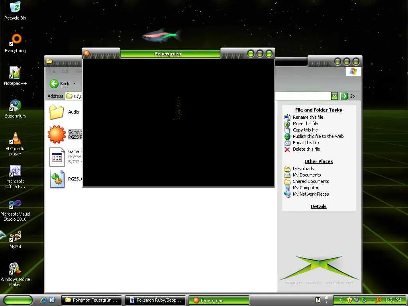408x306 pixels.
Task: Click the green Back arrow in Explorer
Action: 54,84
